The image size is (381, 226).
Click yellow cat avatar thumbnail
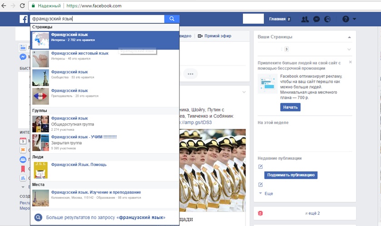(40, 170)
